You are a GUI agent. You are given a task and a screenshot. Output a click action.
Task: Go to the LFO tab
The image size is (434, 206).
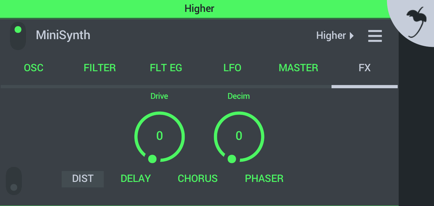tap(232, 68)
